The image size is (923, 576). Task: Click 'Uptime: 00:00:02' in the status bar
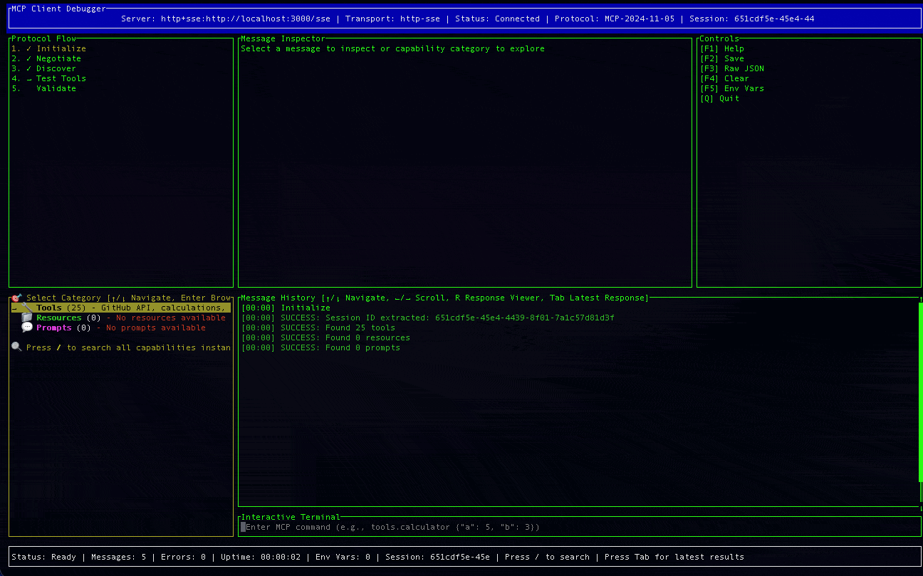pos(261,557)
